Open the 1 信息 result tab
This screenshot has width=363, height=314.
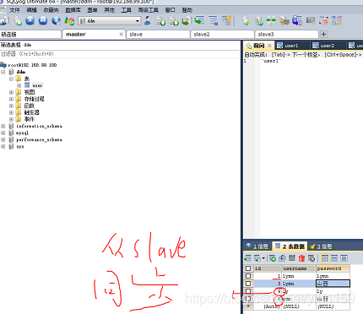pyautogui.click(x=257, y=246)
